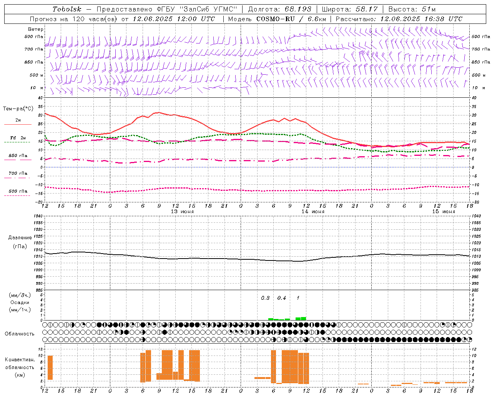
Task: Click the '700 гПа' temperature legend entry
Action: coord(18,174)
